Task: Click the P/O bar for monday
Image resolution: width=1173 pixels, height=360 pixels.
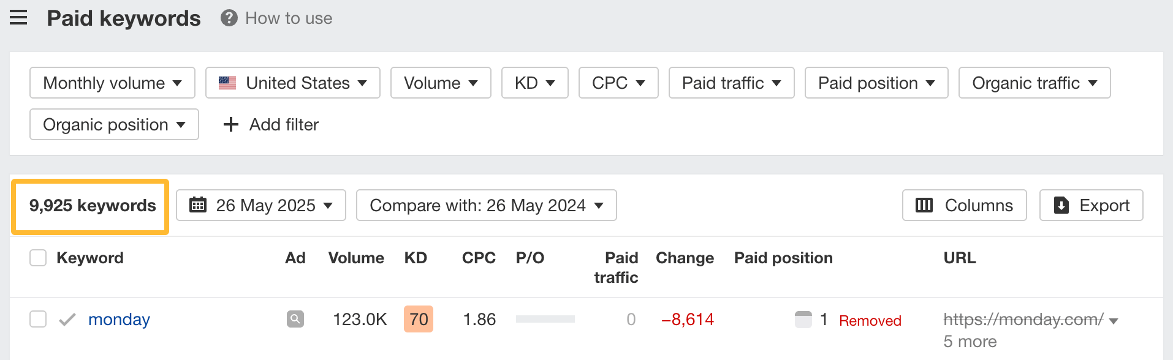Action: click(545, 319)
